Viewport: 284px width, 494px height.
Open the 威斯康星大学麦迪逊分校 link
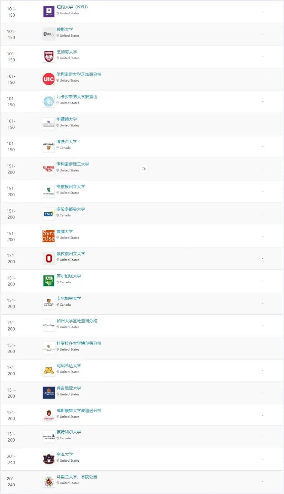[79, 411]
